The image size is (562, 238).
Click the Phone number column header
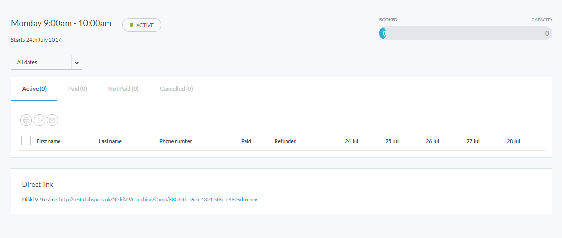(x=176, y=141)
